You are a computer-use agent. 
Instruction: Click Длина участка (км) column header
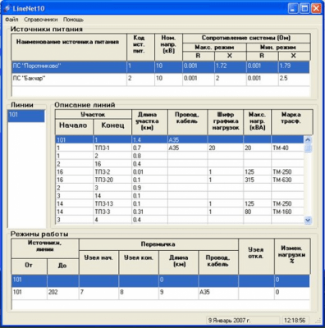click(149, 122)
